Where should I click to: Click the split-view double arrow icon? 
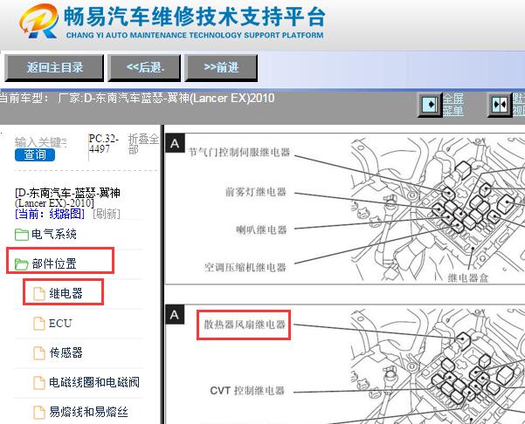pyautogui.click(x=500, y=105)
